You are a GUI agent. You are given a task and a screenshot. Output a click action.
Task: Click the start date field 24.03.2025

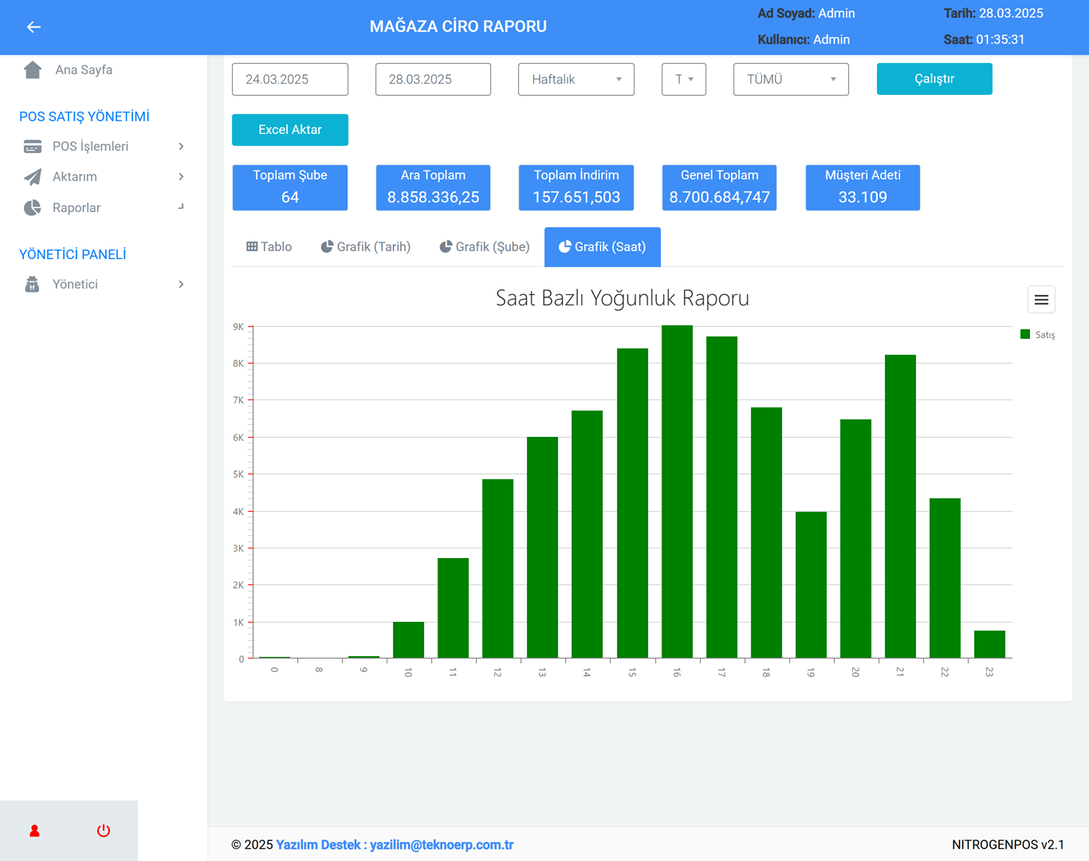click(x=290, y=80)
